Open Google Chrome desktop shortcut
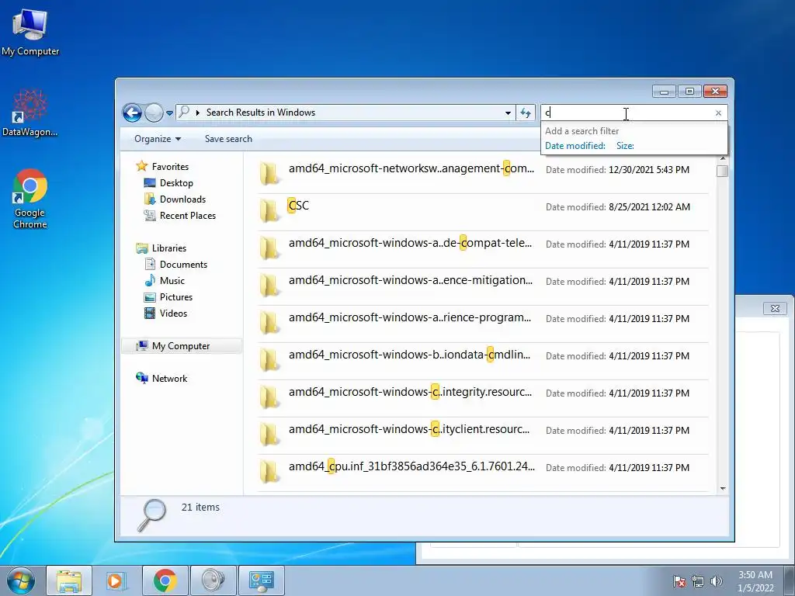Image resolution: width=795 pixels, height=596 pixels. tap(30, 199)
